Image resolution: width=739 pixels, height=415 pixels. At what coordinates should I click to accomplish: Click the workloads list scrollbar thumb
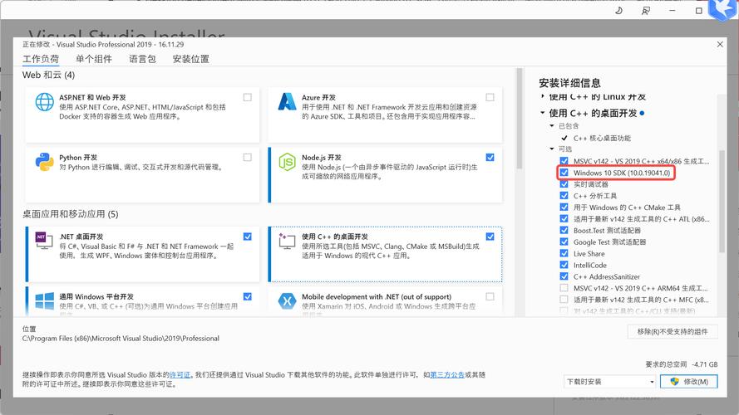[520, 118]
